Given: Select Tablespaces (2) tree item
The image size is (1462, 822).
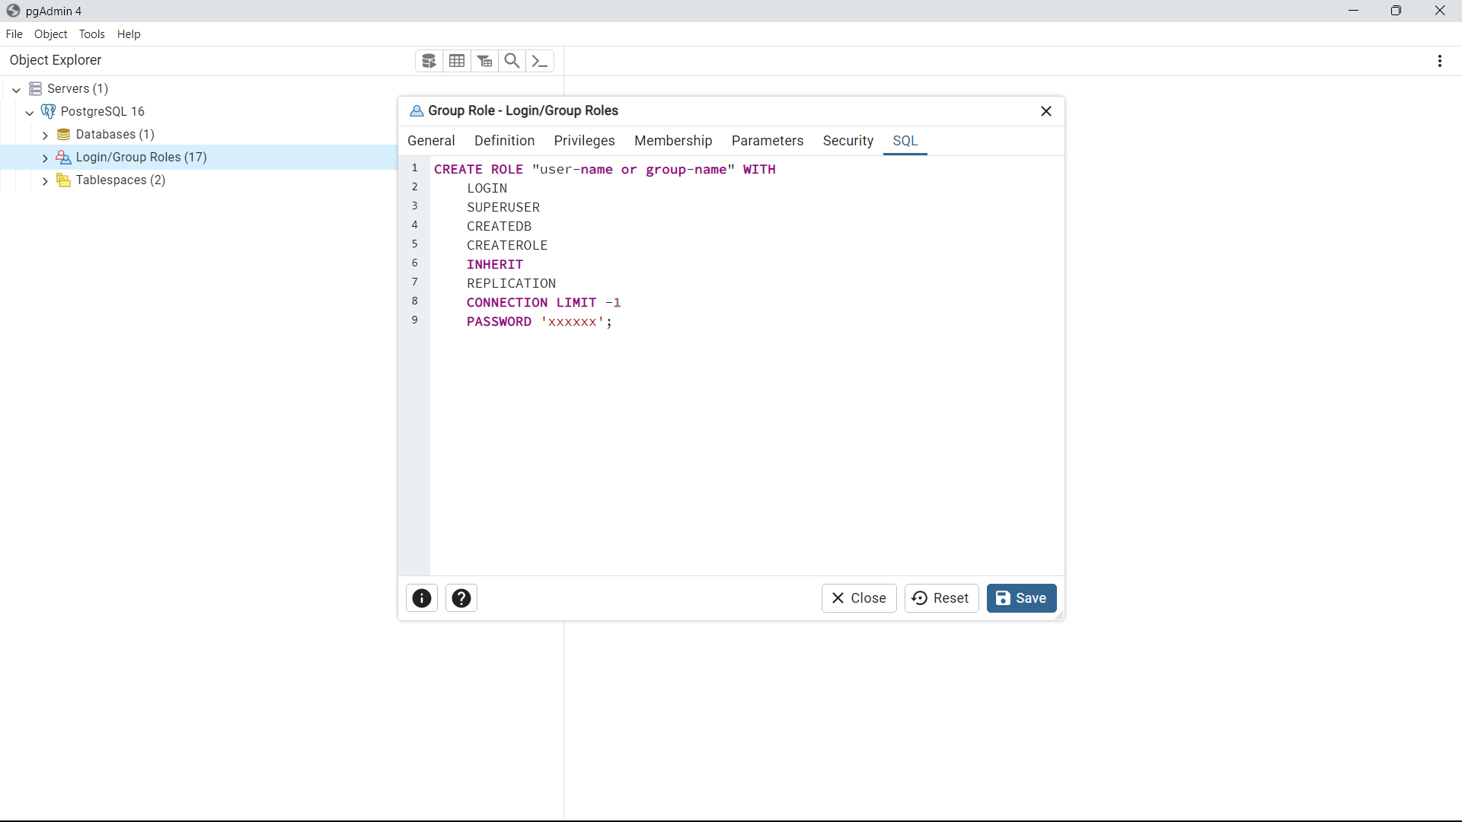Looking at the screenshot, I should point(121,180).
